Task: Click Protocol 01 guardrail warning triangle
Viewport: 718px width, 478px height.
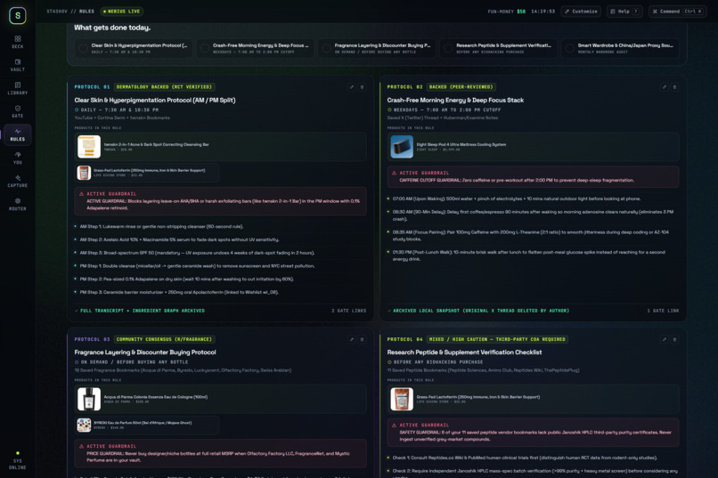Action: (x=81, y=194)
